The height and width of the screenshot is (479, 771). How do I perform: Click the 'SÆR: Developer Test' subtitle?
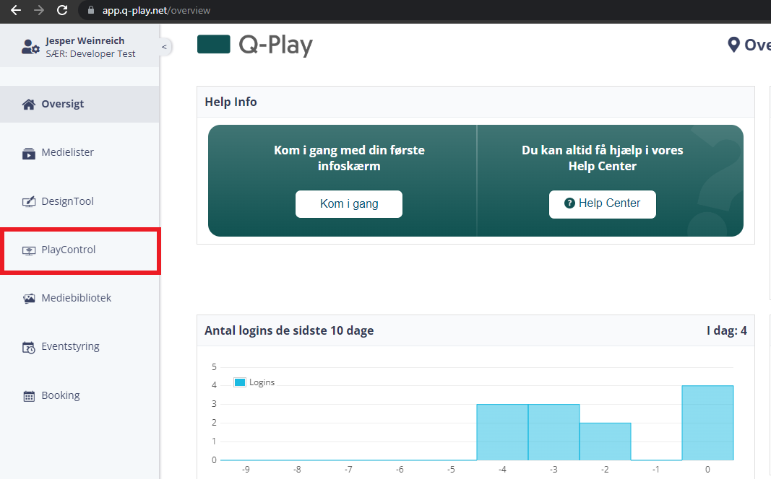[x=90, y=54]
